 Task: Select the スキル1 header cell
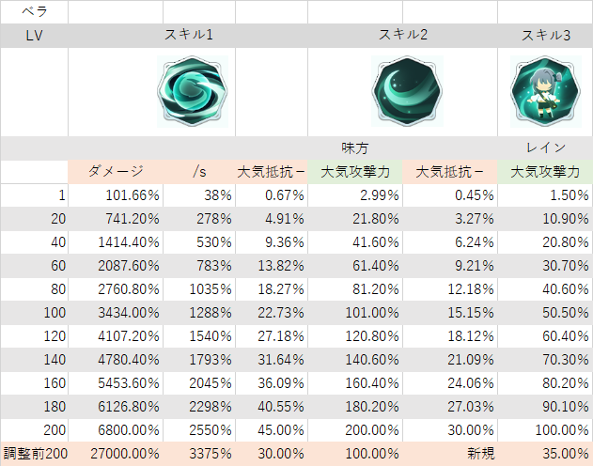click(x=188, y=36)
